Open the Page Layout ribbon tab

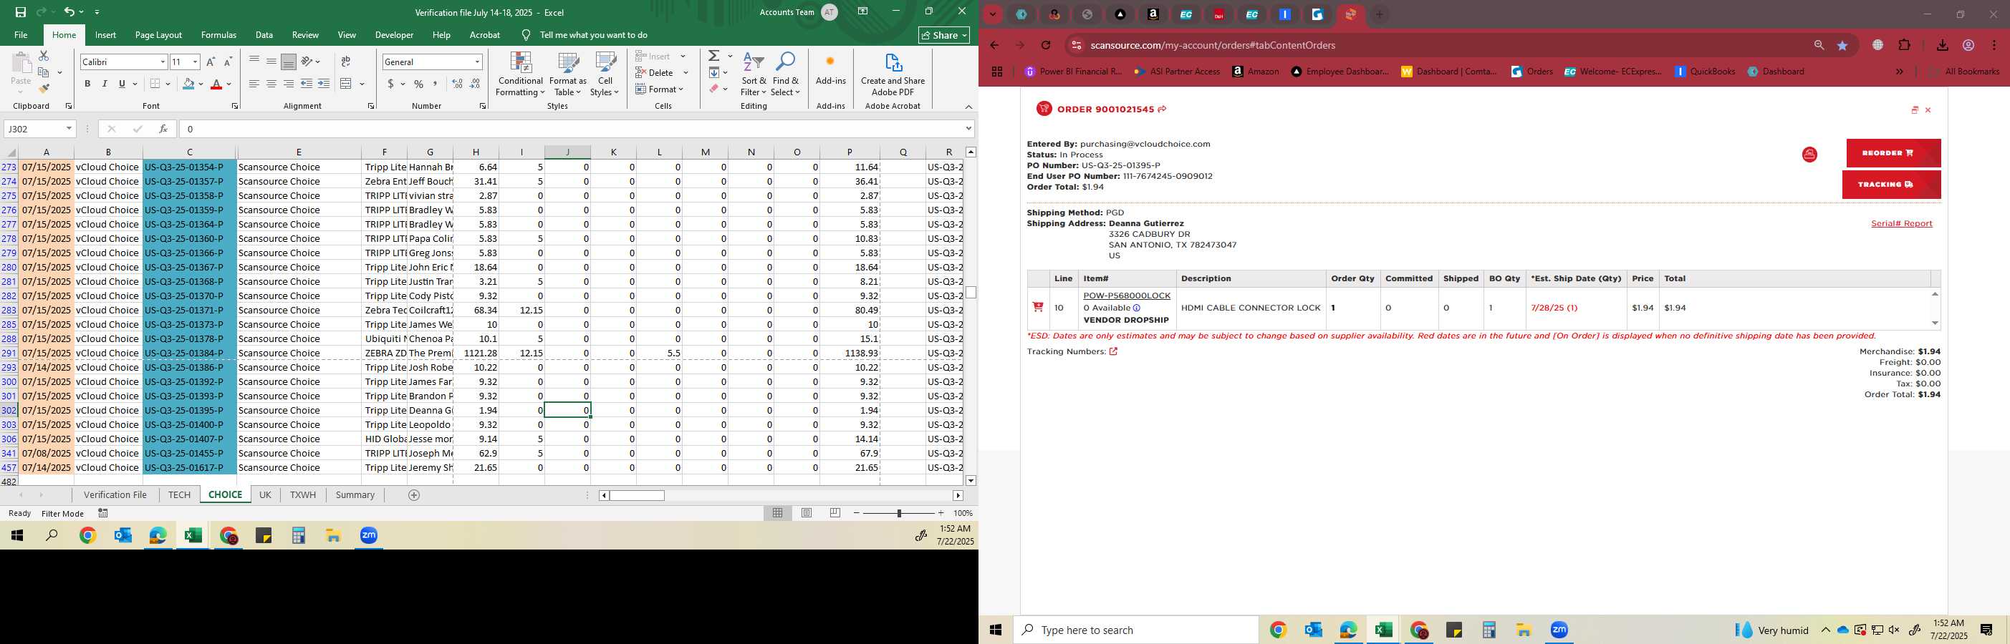[x=158, y=35]
